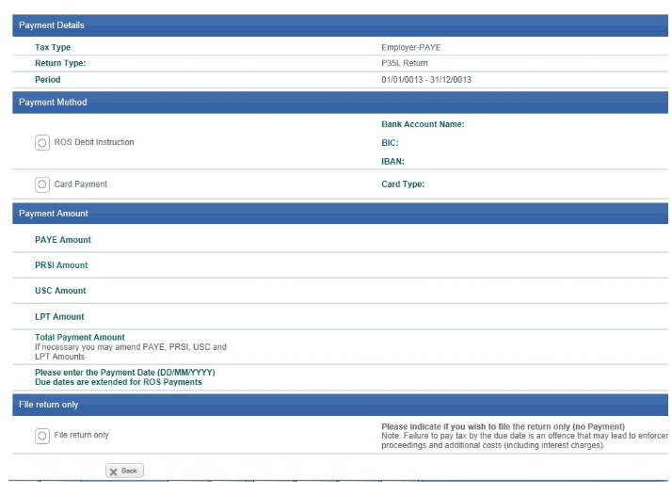Click the USC Amount row label
Viewport: 672px width, 495px height.
click(x=60, y=291)
